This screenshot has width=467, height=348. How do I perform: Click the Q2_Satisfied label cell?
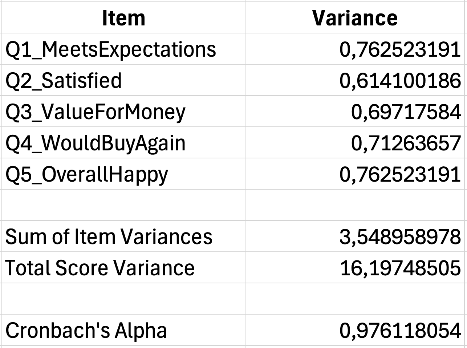pos(64,80)
